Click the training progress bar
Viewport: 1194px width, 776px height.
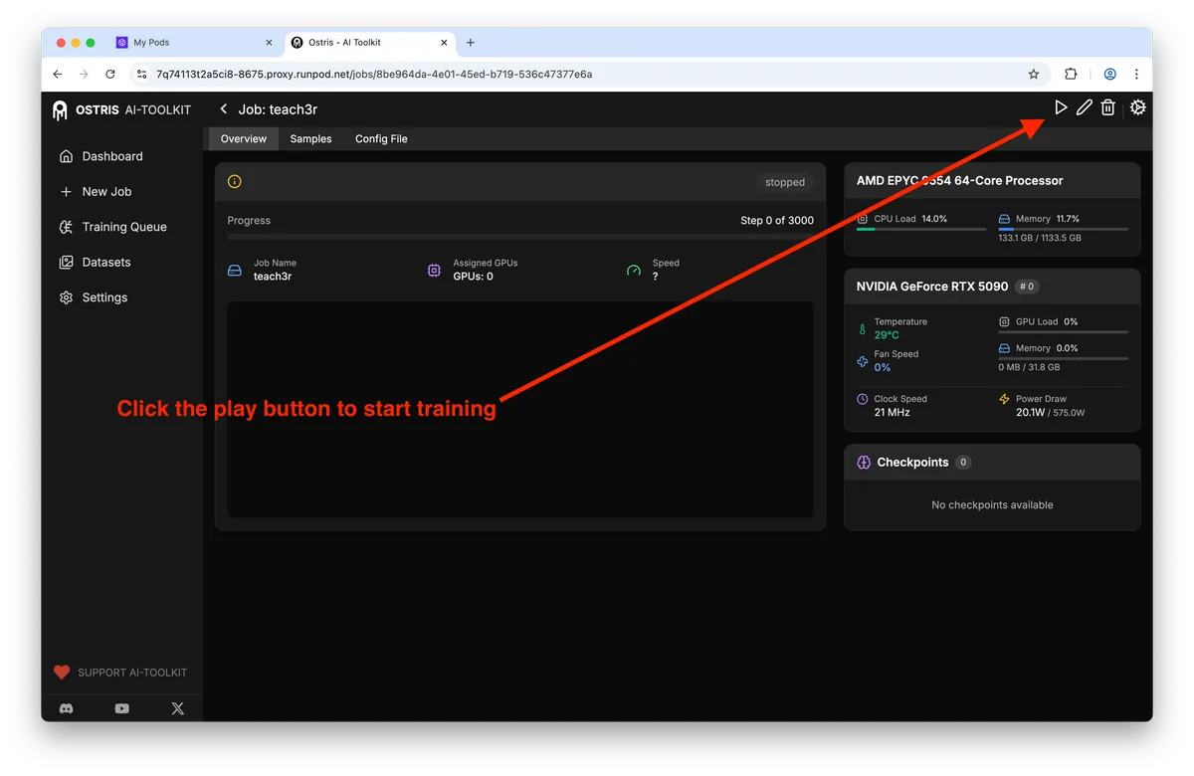click(x=520, y=237)
